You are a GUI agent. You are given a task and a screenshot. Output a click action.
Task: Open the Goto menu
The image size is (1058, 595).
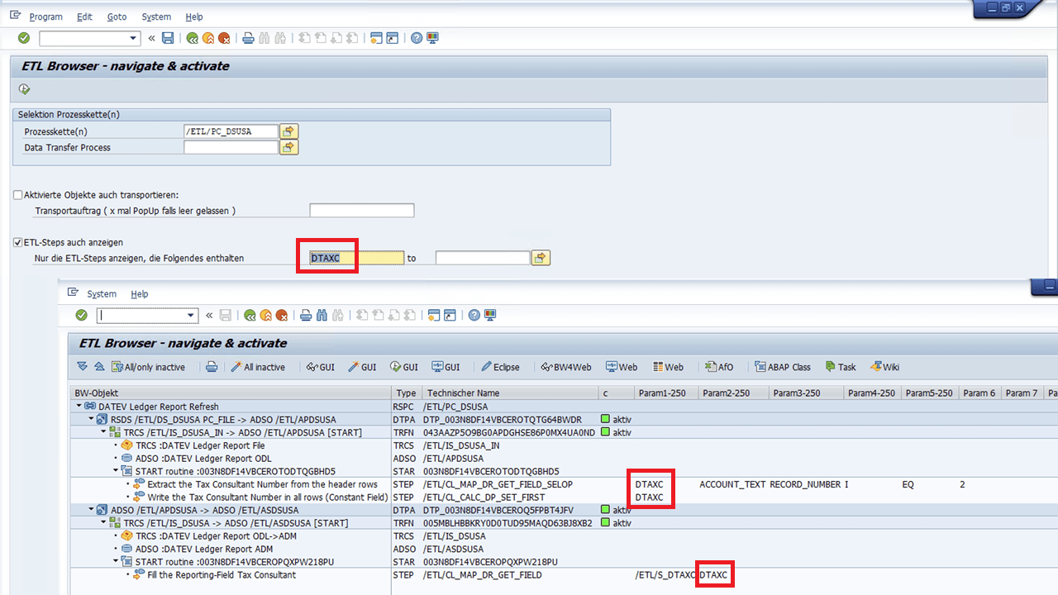tap(117, 17)
